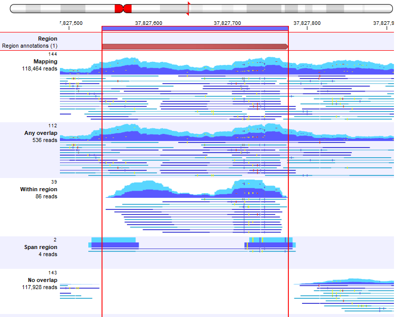The height and width of the screenshot is (317, 397).
Task: Select the red region annotation arrow
Action: pos(195,47)
